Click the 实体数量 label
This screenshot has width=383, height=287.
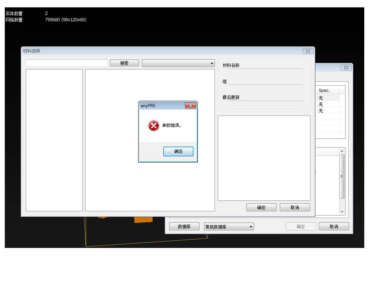(x=14, y=14)
